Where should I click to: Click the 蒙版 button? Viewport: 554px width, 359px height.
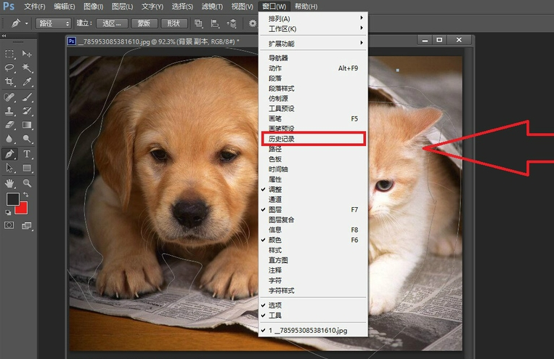(x=144, y=23)
